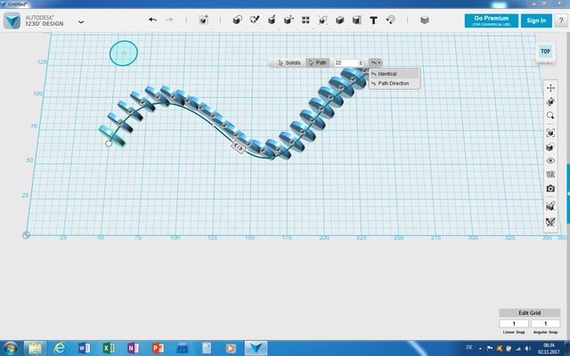Screen dimensions: 570x356
Task: Take a screenshot with the camera icon
Action: pos(550,189)
